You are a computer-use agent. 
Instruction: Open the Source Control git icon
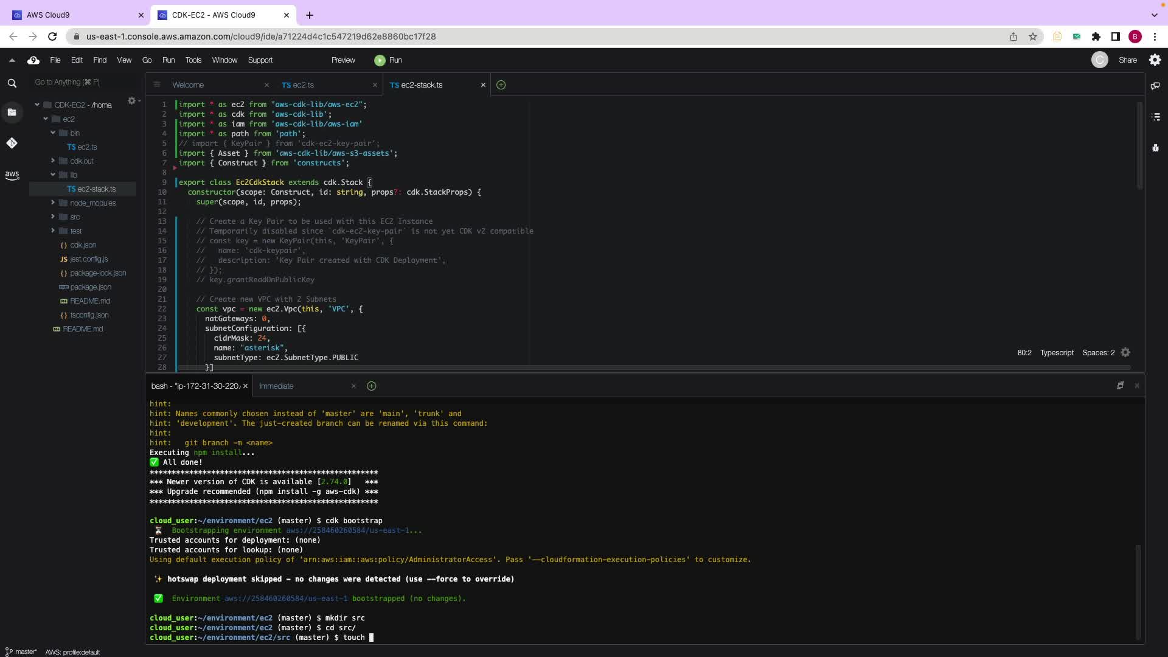pyautogui.click(x=12, y=143)
